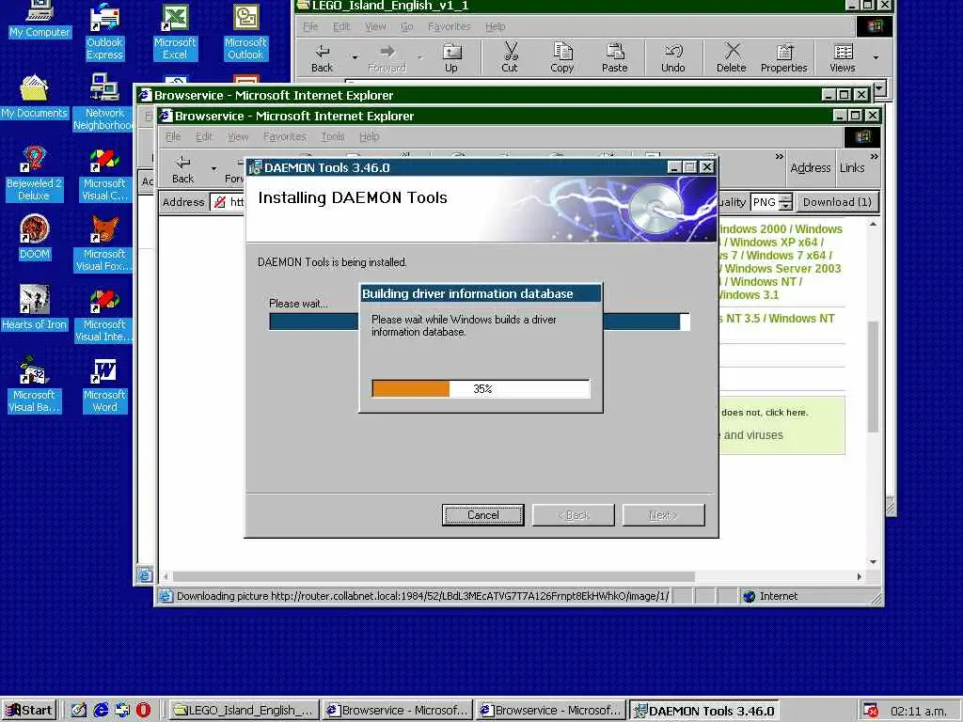
Task: Click Cut in LEGO_Island explorer toolbar
Action: click(510, 58)
